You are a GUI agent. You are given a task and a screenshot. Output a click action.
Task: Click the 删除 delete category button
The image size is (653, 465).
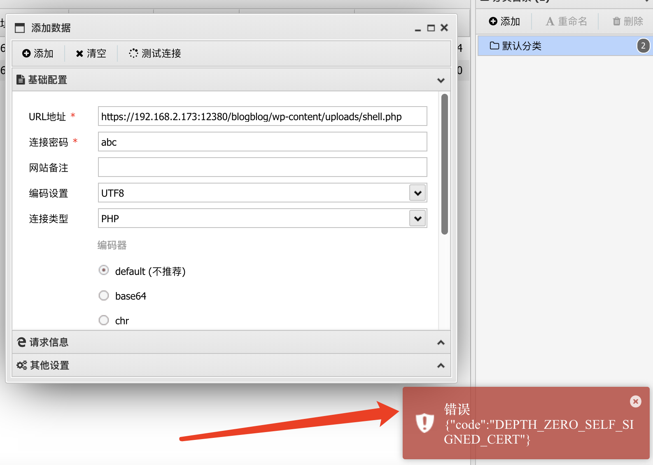[x=627, y=21]
